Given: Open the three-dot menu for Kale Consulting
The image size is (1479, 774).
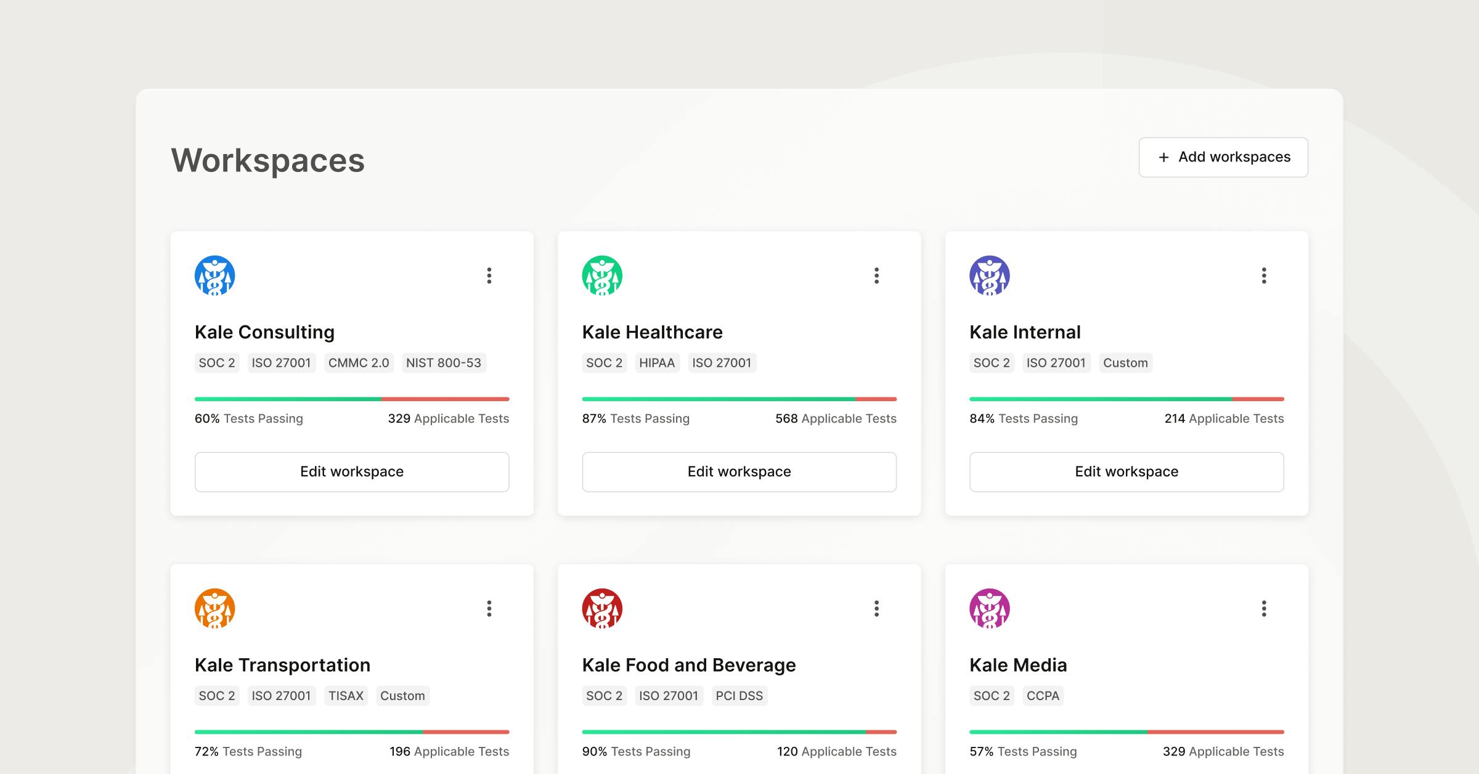Looking at the screenshot, I should [x=489, y=275].
